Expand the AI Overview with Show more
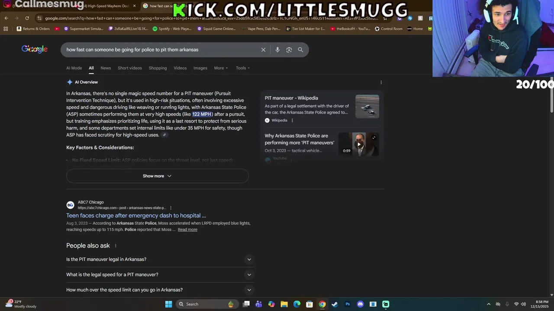Image resolution: width=554 pixels, height=311 pixels. click(157, 176)
